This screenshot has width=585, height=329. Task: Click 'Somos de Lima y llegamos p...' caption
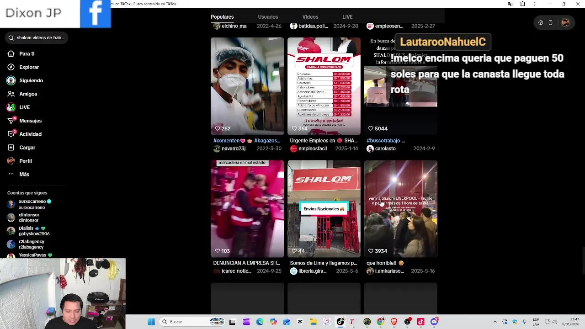tap(324, 263)
